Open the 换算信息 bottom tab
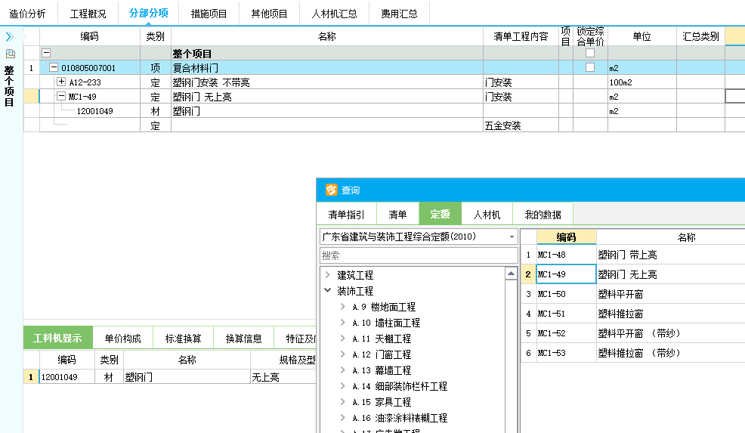Screen dimensions: 745x433 [244, 339]
